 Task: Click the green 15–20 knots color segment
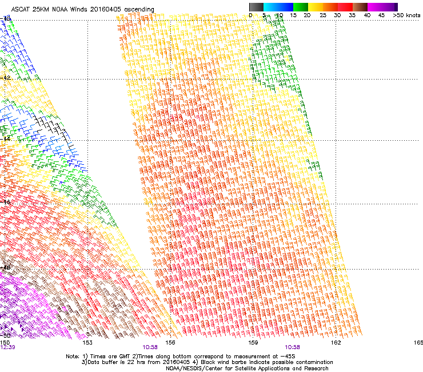(301, 7)
